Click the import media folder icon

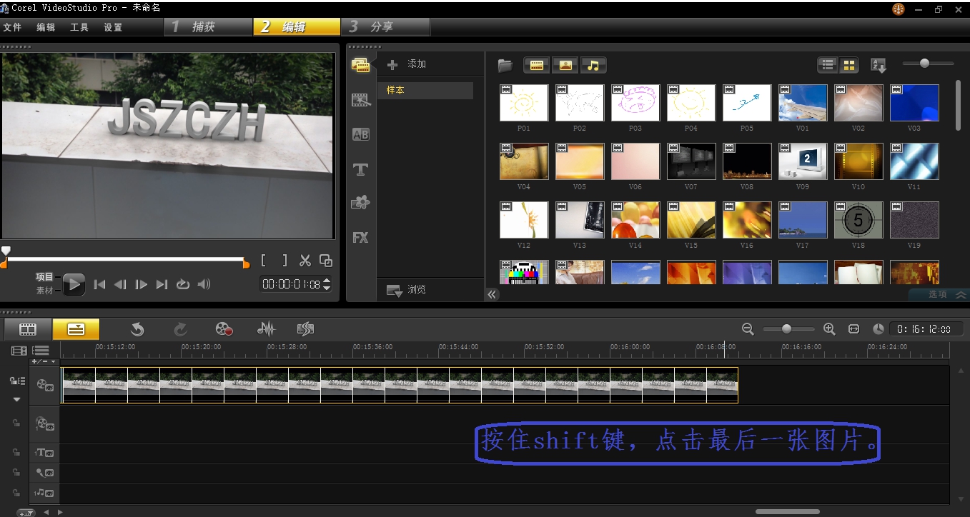(505, 65)
